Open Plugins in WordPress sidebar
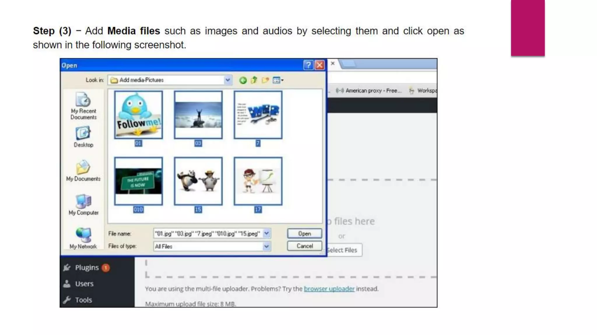 [x=87, y=268]
